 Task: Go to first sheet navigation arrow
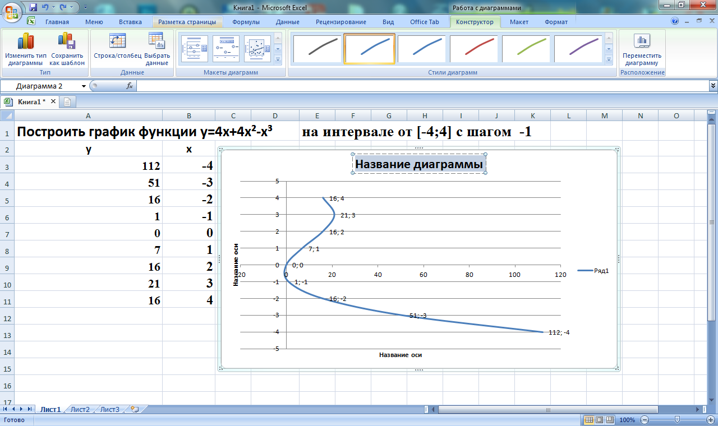tap(5, 410)
